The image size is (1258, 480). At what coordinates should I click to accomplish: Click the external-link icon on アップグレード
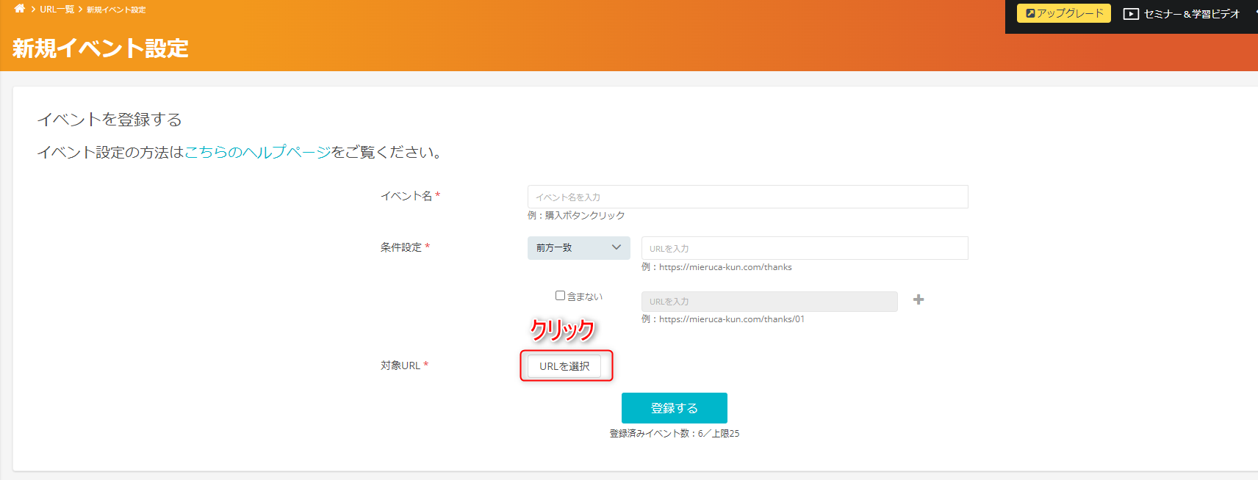(1030, 13)
